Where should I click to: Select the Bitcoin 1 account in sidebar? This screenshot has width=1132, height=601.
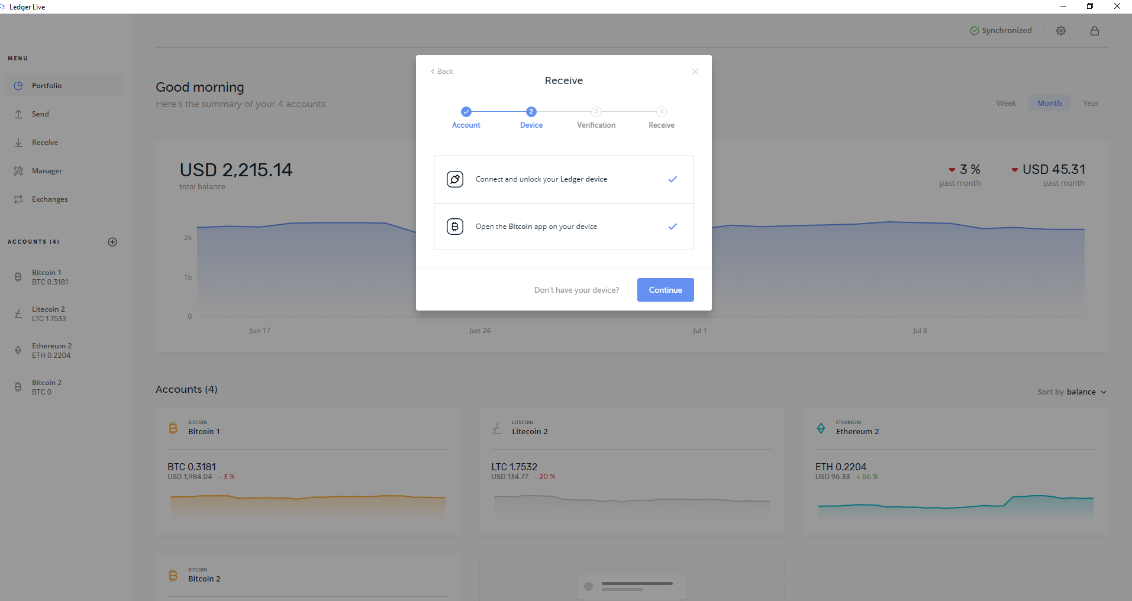[64, 277]
